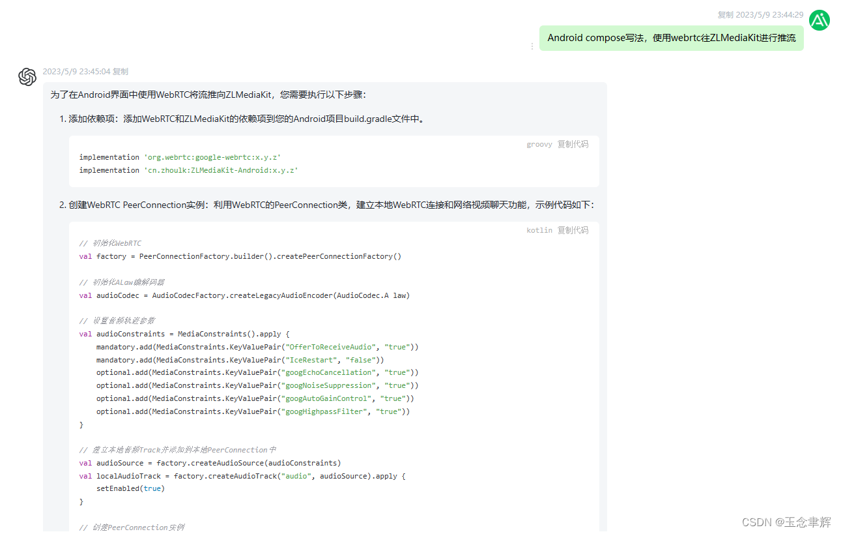The image size is (841, 534).
Task: Click the timestamp '2023/5/9 23:44:29'
Action: click(769, 15)
